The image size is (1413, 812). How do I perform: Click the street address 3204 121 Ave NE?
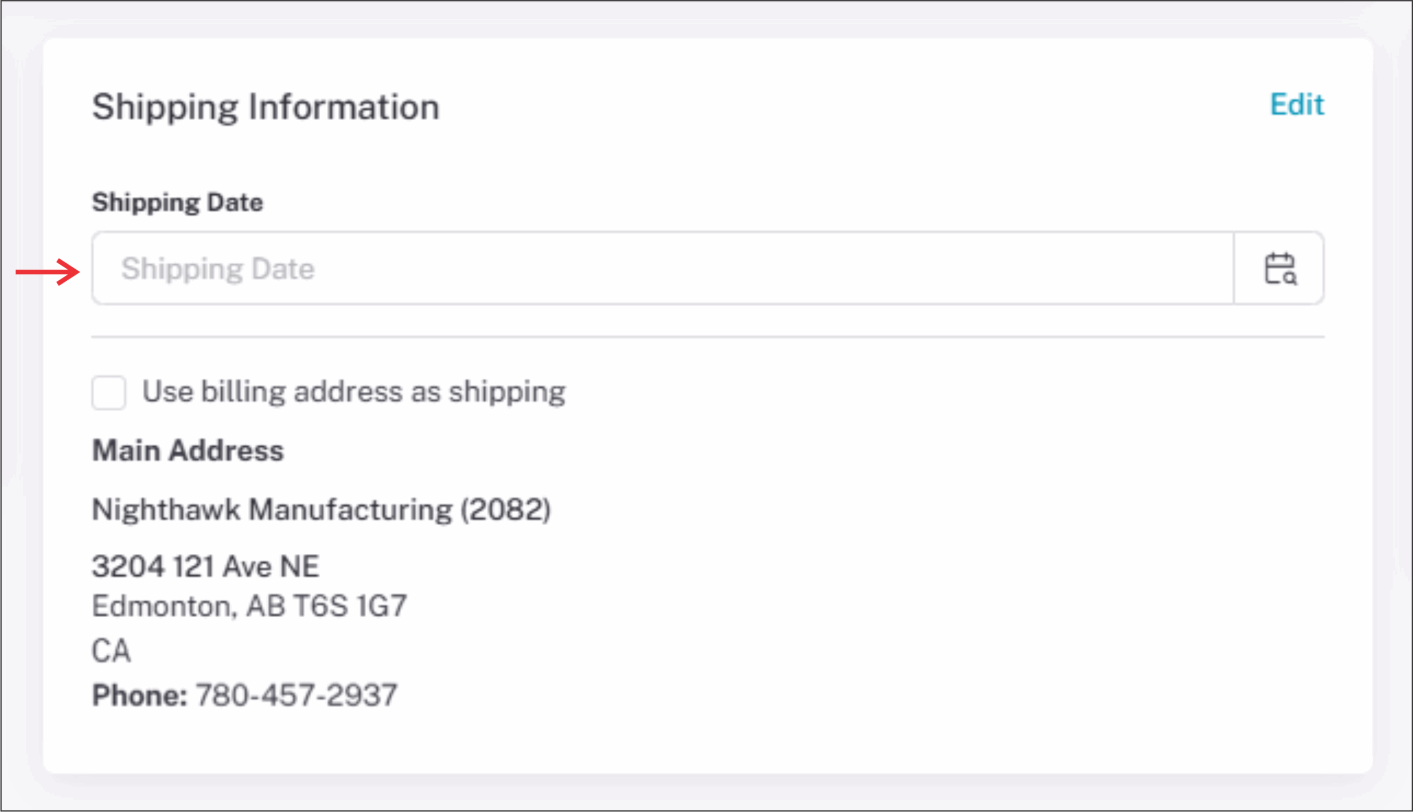pyautogui.click(x=205, y=566)
